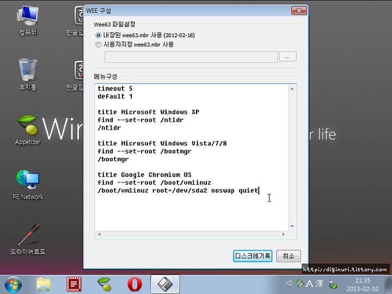
Task: Toggle the 'A' input mode tray icon
Action: (x=309, y=284)
